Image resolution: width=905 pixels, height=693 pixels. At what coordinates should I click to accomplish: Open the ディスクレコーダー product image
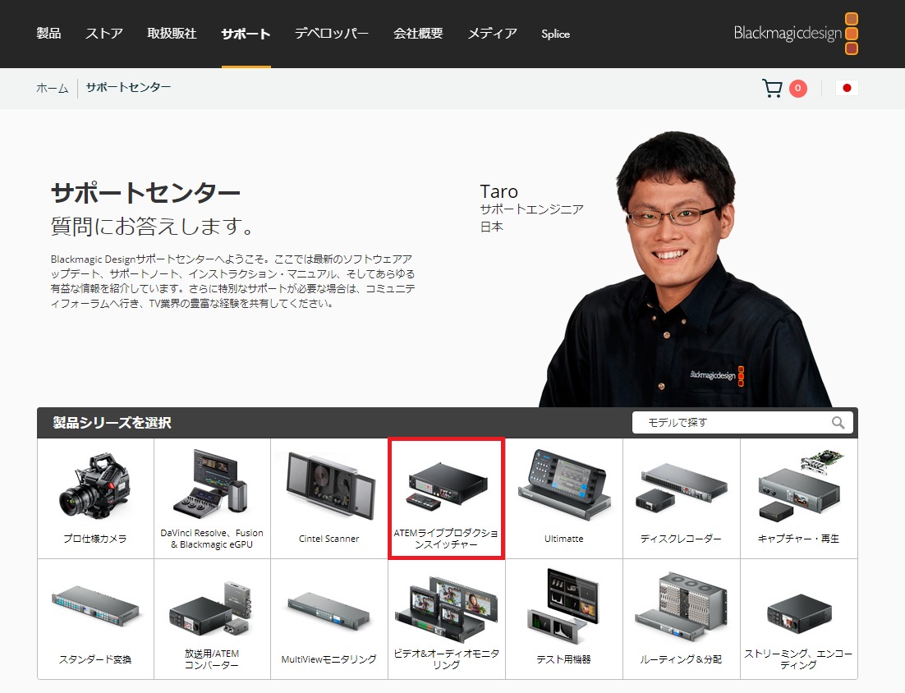[681, 489]
